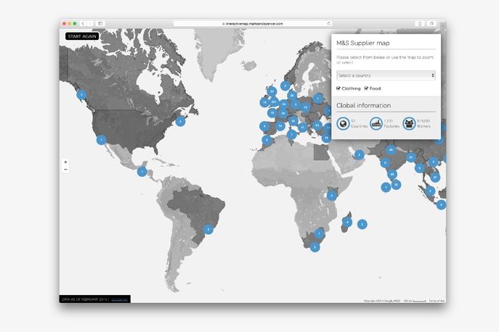This screenshot has width=499, height=332.
Task: Click the Factories building icon
Action: (376, 123)
